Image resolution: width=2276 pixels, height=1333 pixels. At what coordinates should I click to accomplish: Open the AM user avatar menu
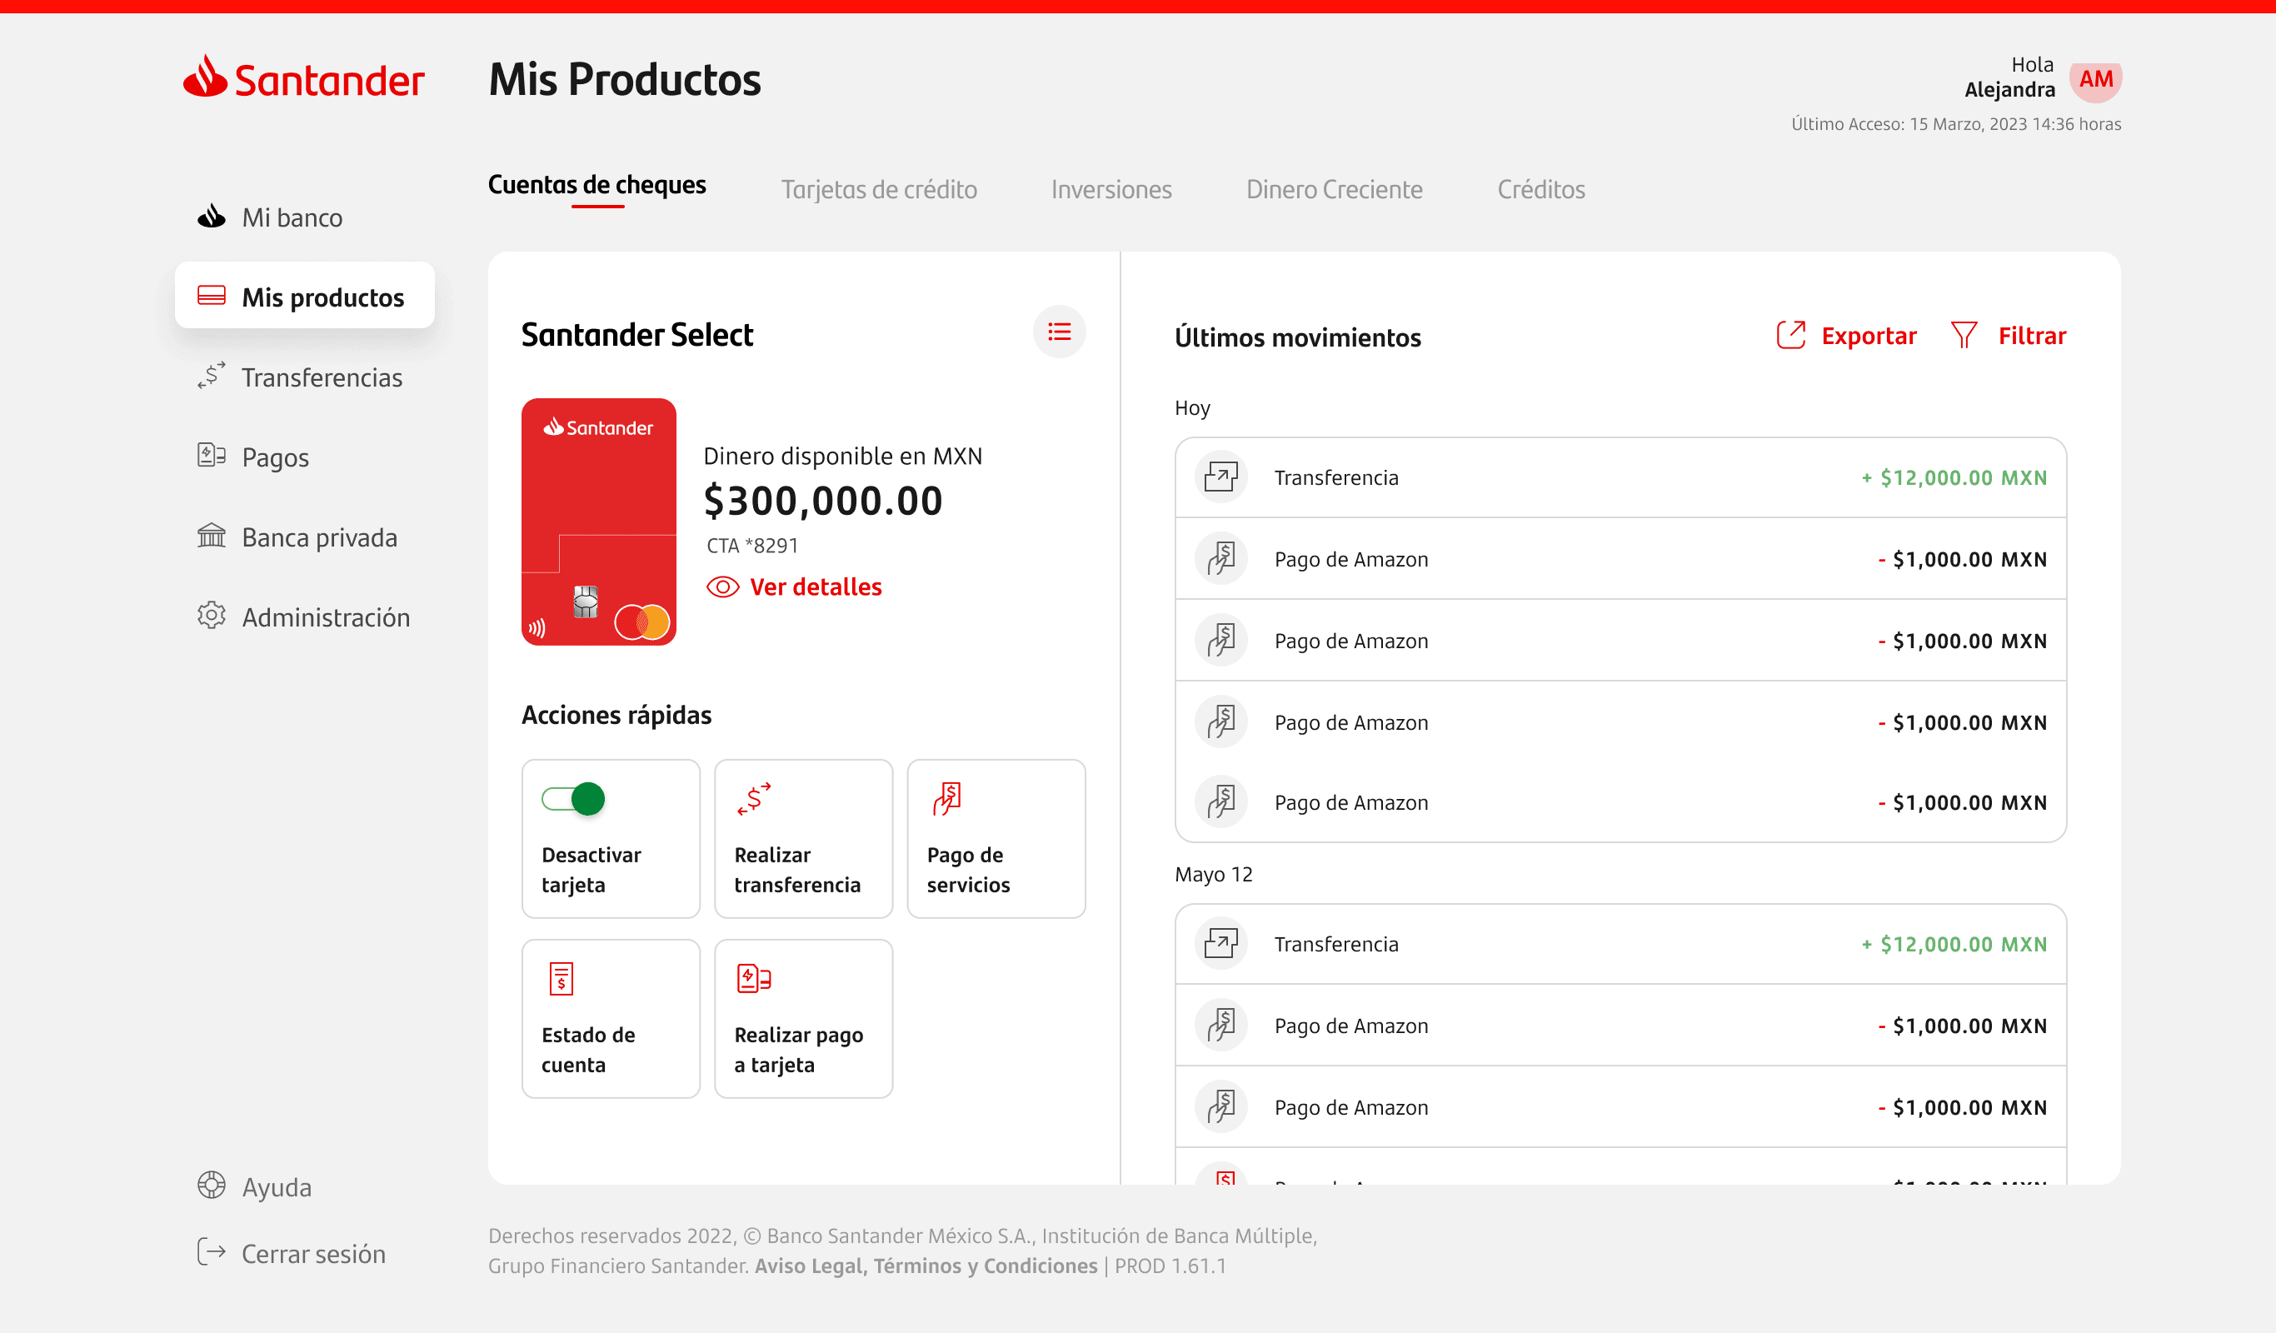point(2095,79)
